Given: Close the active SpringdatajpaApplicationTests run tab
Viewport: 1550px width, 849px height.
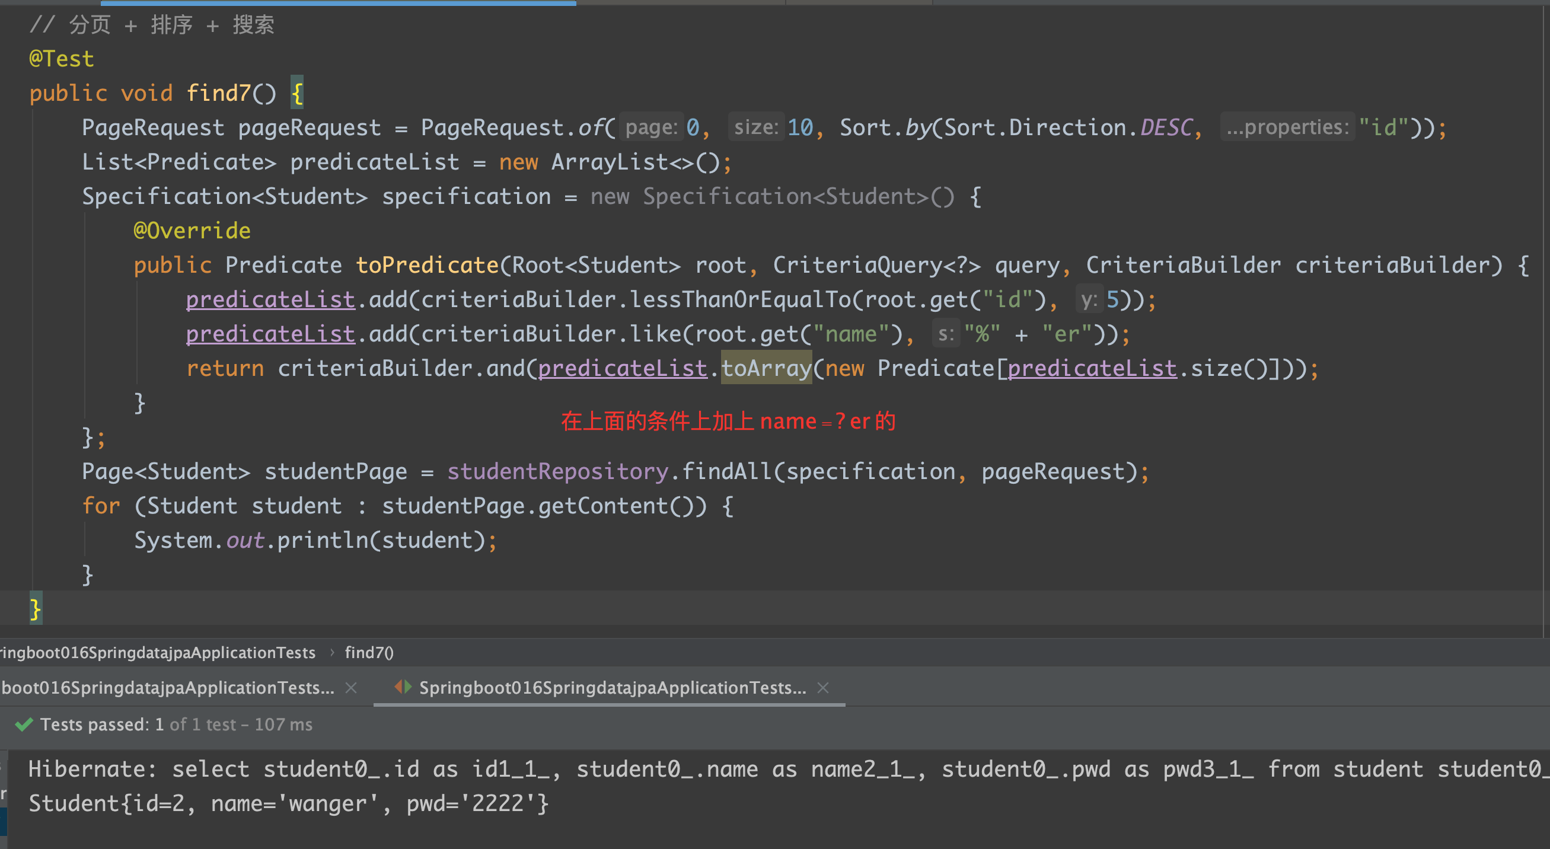Looking at the screenshot, I should [823, 687].
